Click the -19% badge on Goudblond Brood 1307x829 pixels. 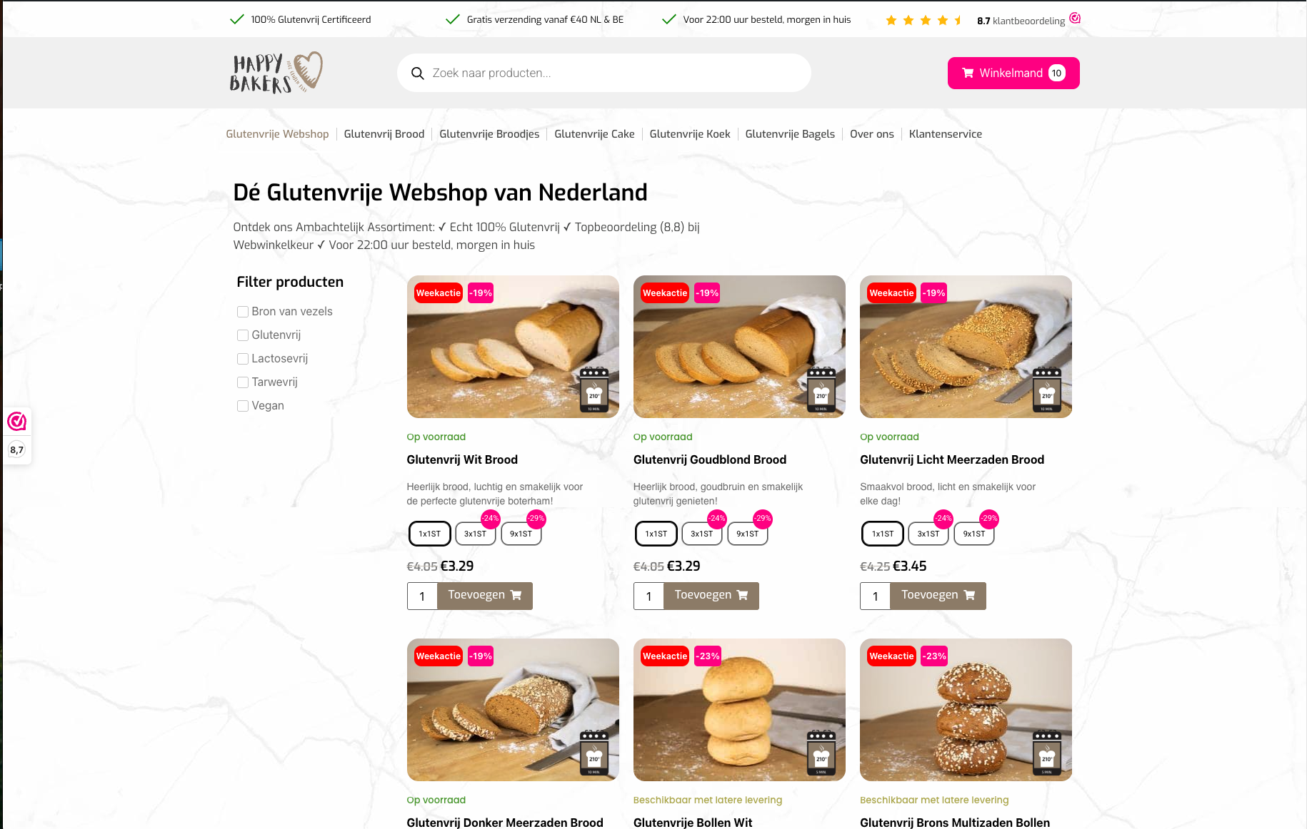707,293
